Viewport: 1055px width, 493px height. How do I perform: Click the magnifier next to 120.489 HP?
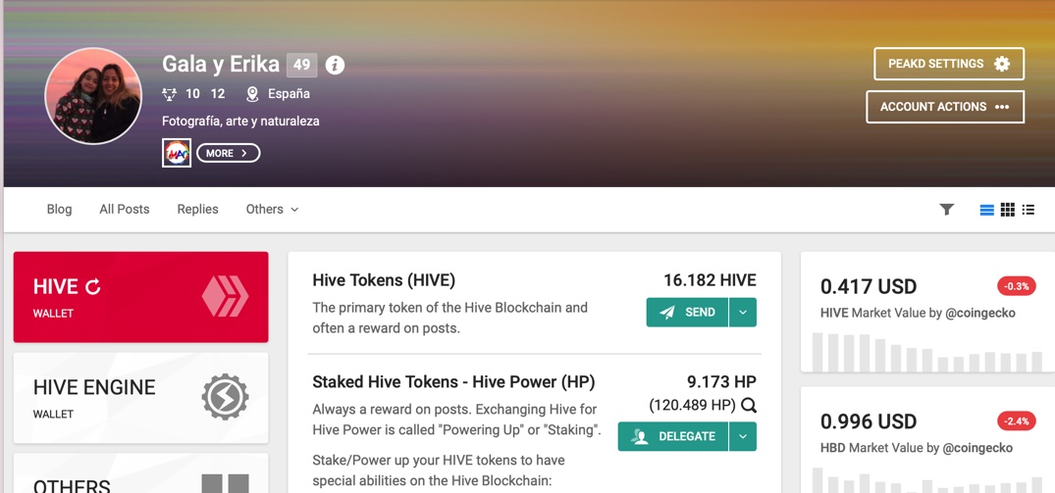748,406
